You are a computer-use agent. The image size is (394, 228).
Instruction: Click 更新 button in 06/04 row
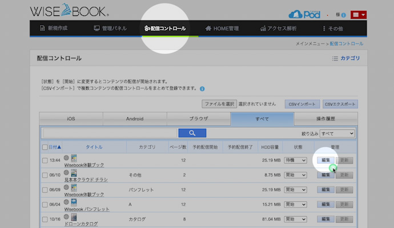pyautogui.click(x=344, y=205)
